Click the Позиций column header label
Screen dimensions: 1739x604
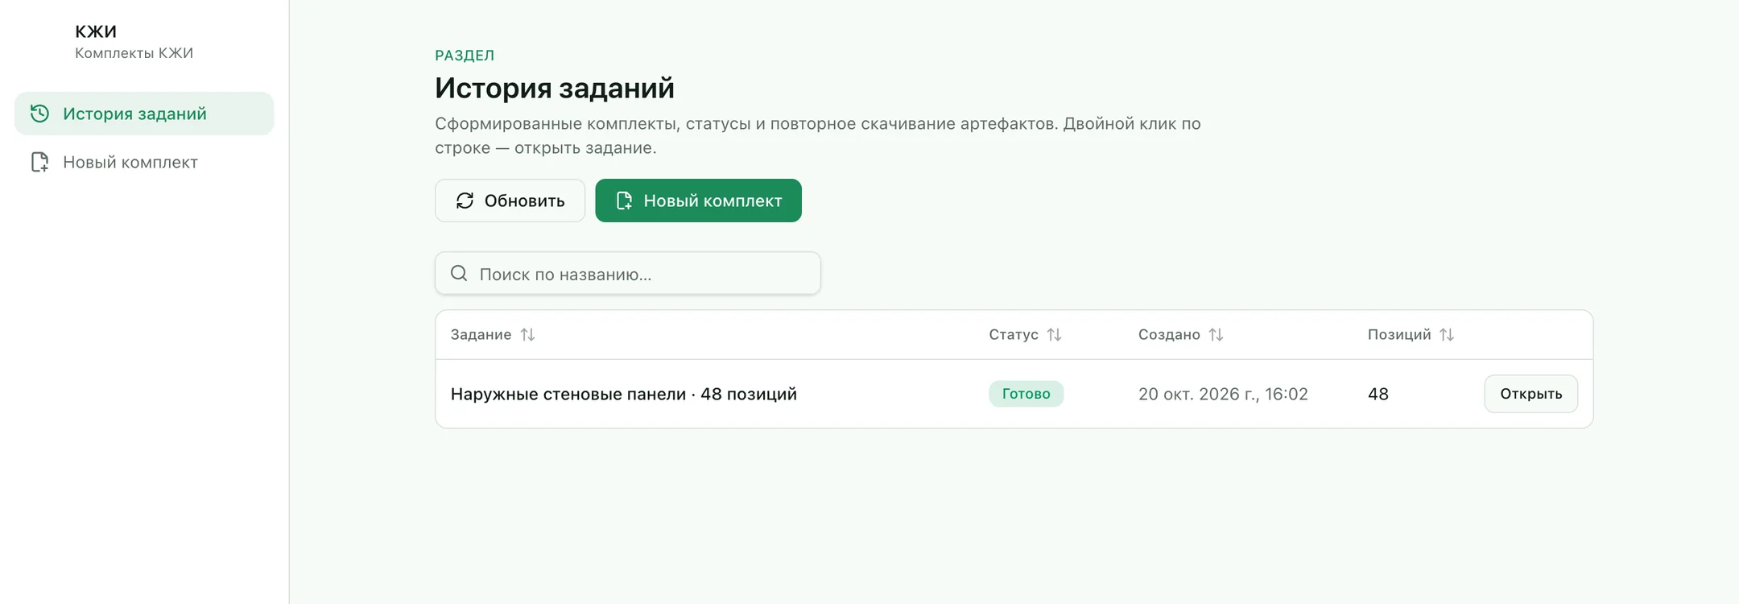point(1399,334)
